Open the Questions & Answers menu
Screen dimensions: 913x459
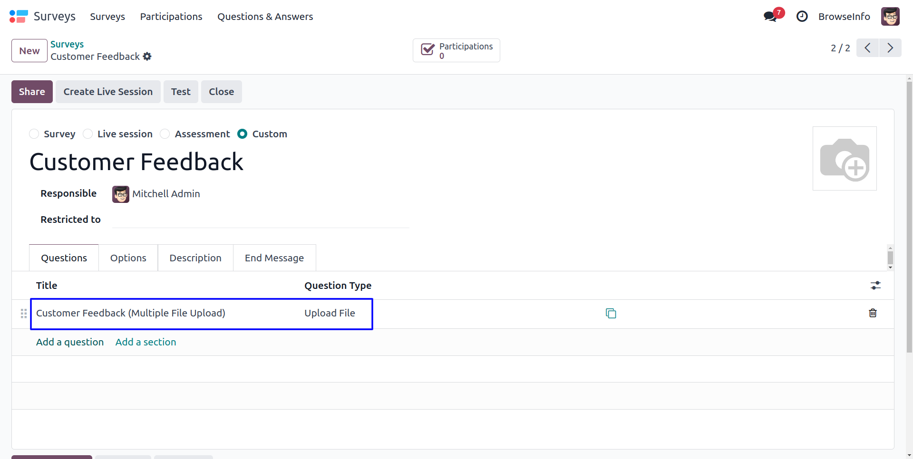point(265,17)
